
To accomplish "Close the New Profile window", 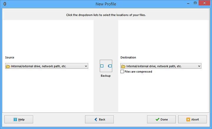I will (204, 3).
